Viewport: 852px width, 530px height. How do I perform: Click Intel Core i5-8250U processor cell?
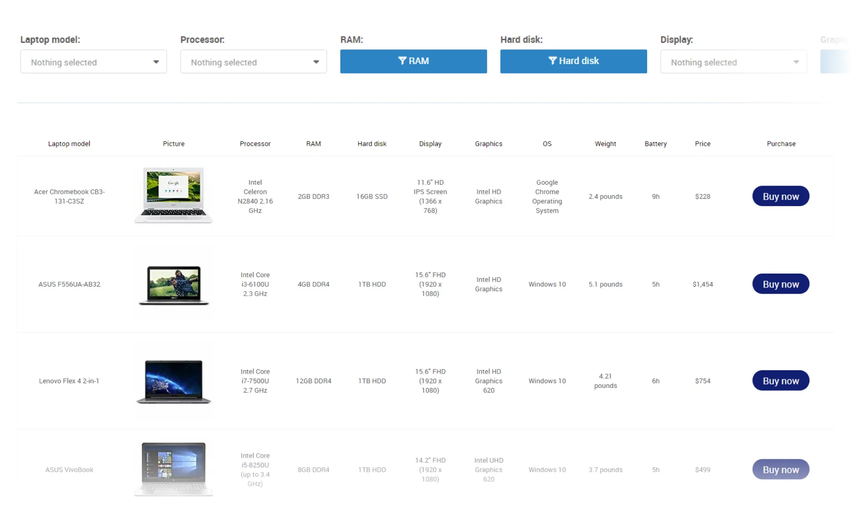(255, 470)
